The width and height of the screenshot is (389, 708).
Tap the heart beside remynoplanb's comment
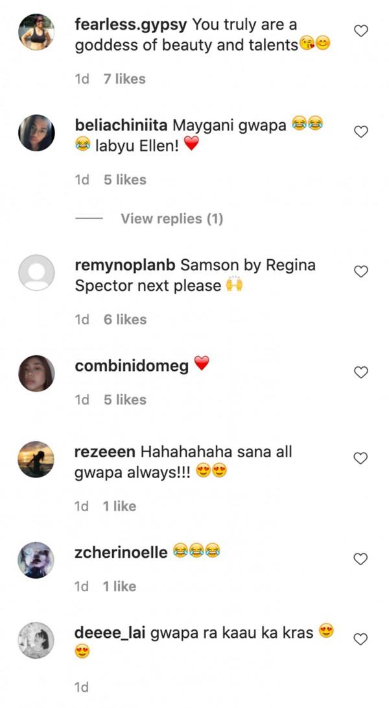pos(361,272)
